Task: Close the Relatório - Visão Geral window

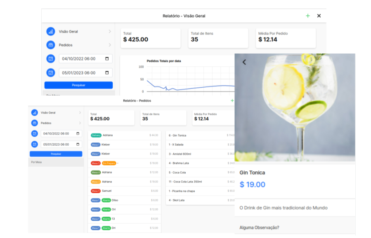Action: (319, 16)
